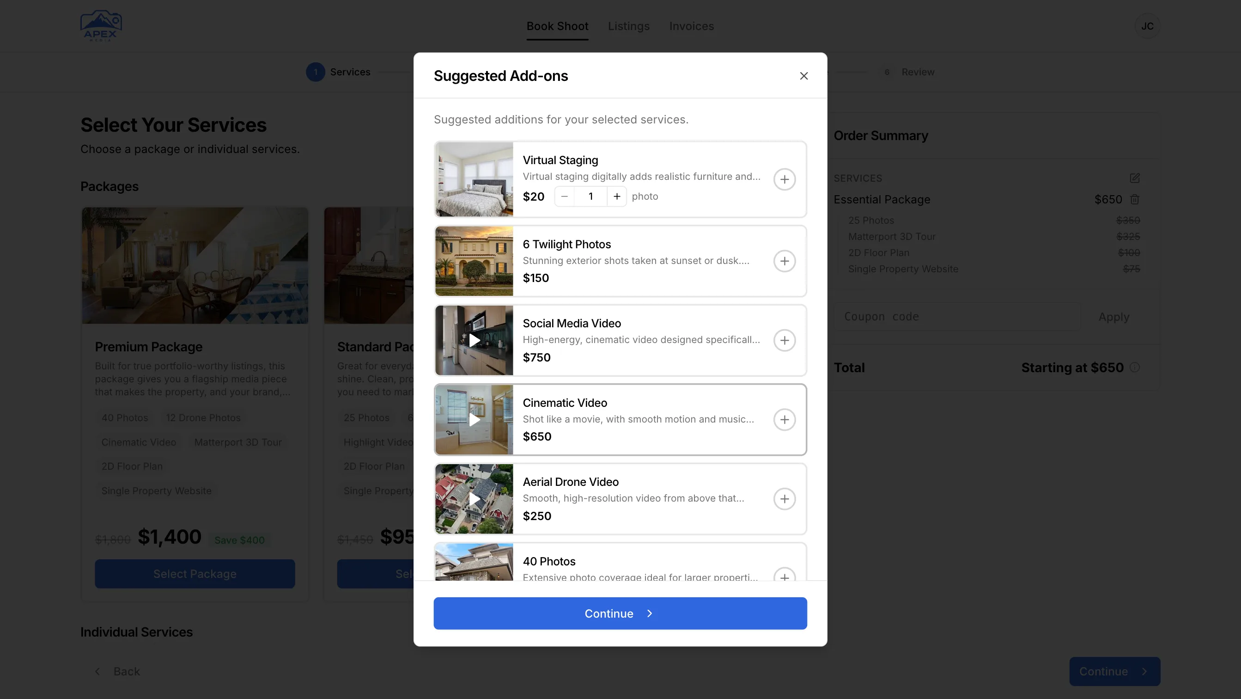Click the Social Media Video title
The height and width of the screenshot is (699, 1241).
coord(572,323)
